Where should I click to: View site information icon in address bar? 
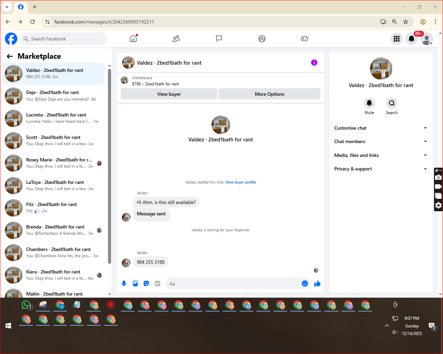click(x=47, y=22)
